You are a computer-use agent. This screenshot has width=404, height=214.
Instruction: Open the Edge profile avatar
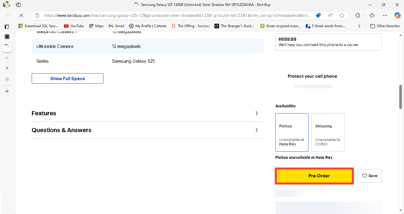point(7,5)
